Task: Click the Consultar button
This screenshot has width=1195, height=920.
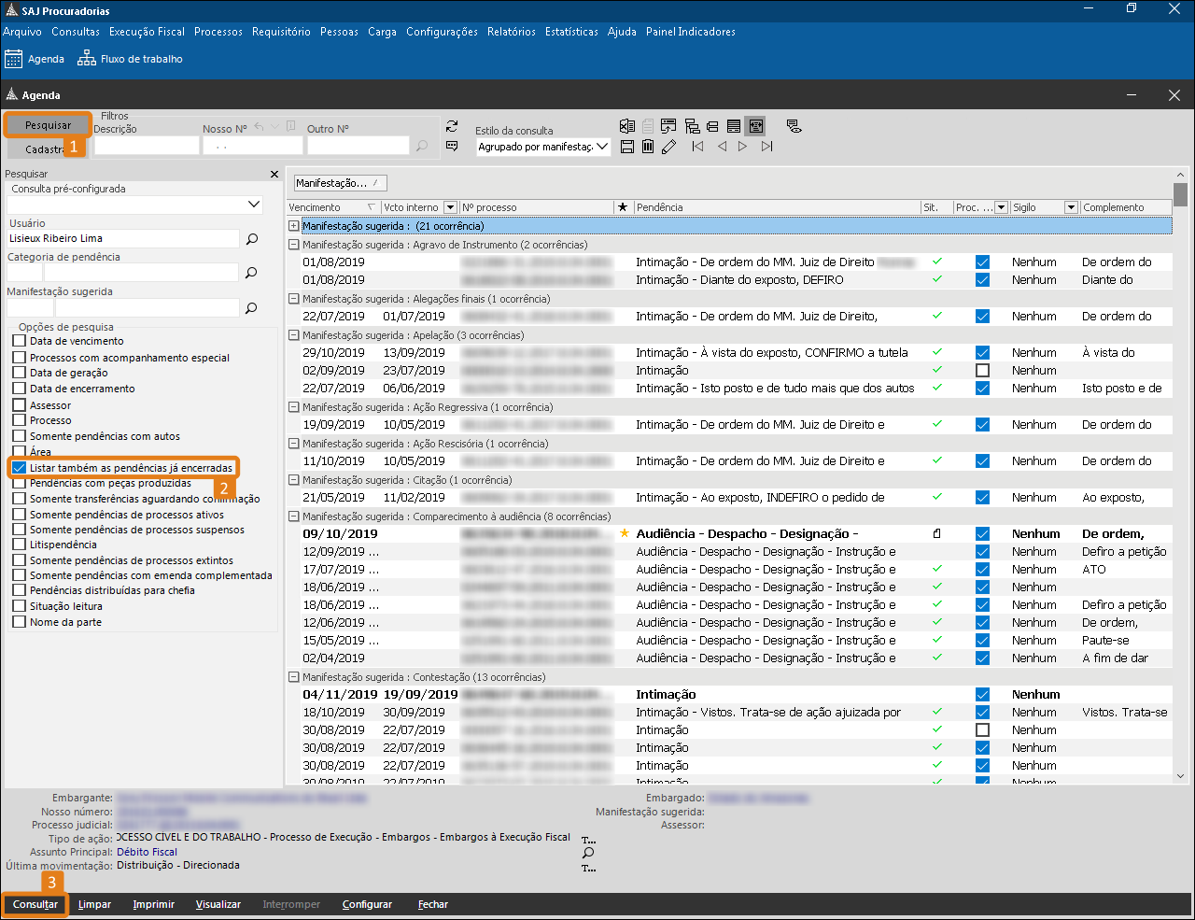Action: (x=35, y=904)
